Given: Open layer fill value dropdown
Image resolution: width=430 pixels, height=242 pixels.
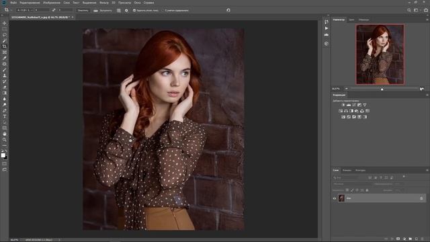Looking at the screenshot, I should (399, 190).
